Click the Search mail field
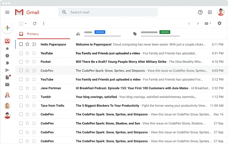This screenshot has height=144, width=228. point(108,12)
